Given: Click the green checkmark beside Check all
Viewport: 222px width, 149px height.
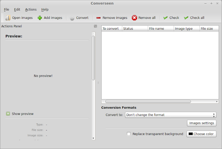Looking at the screenshot, I should 186,18.
